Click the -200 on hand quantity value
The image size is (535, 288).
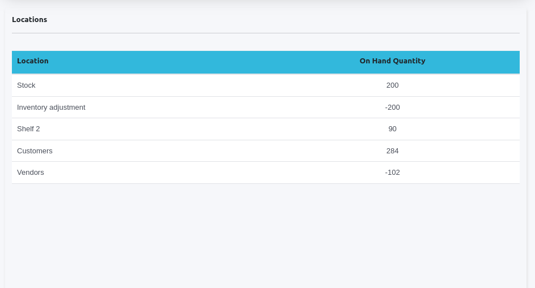click(392, 108)
